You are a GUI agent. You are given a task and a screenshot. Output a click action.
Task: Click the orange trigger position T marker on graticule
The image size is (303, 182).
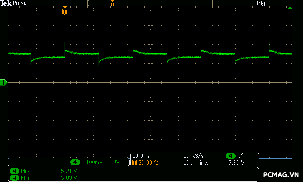[x=65, y=11]
